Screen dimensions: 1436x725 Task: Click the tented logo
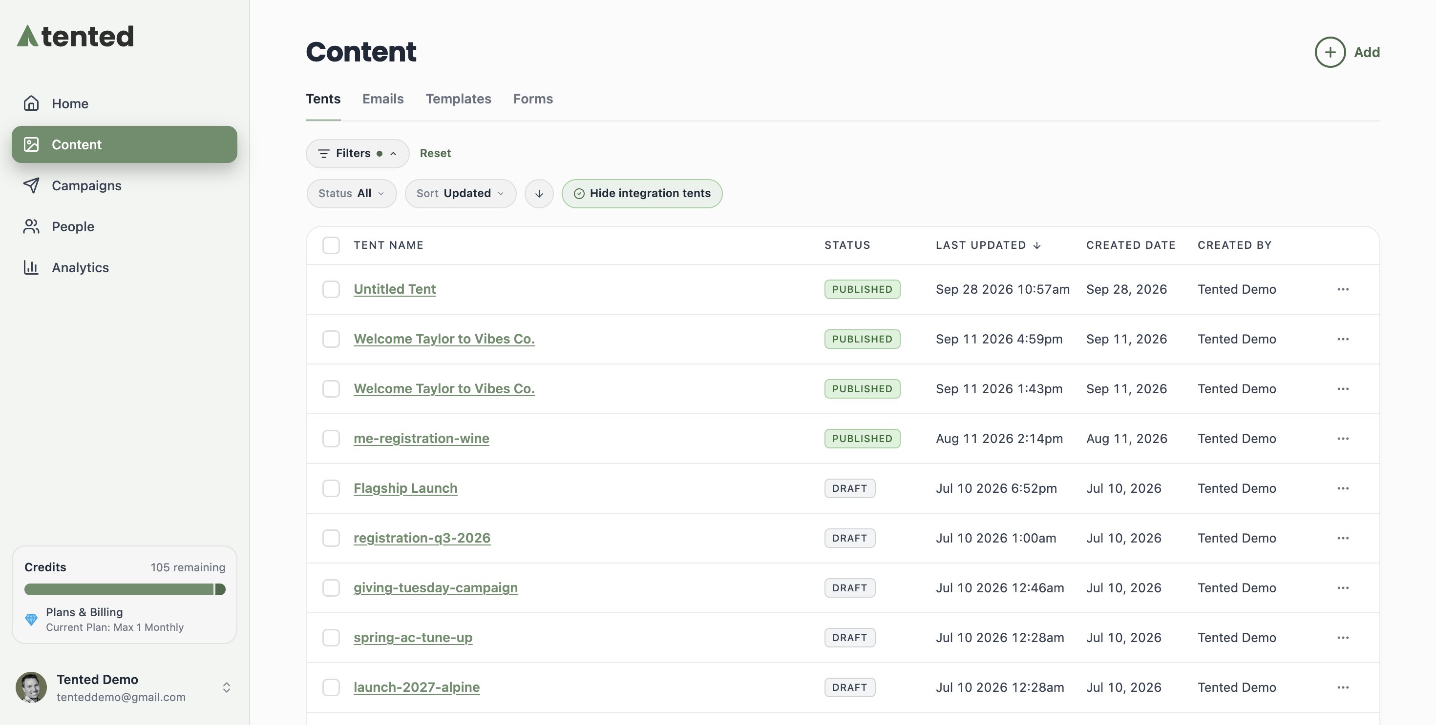coord(75,36)
